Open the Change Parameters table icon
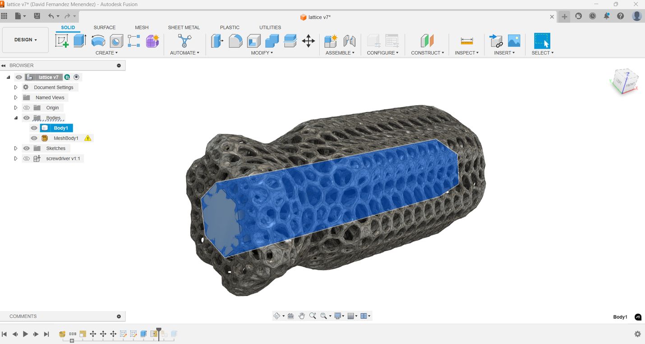 coord(392,41)
